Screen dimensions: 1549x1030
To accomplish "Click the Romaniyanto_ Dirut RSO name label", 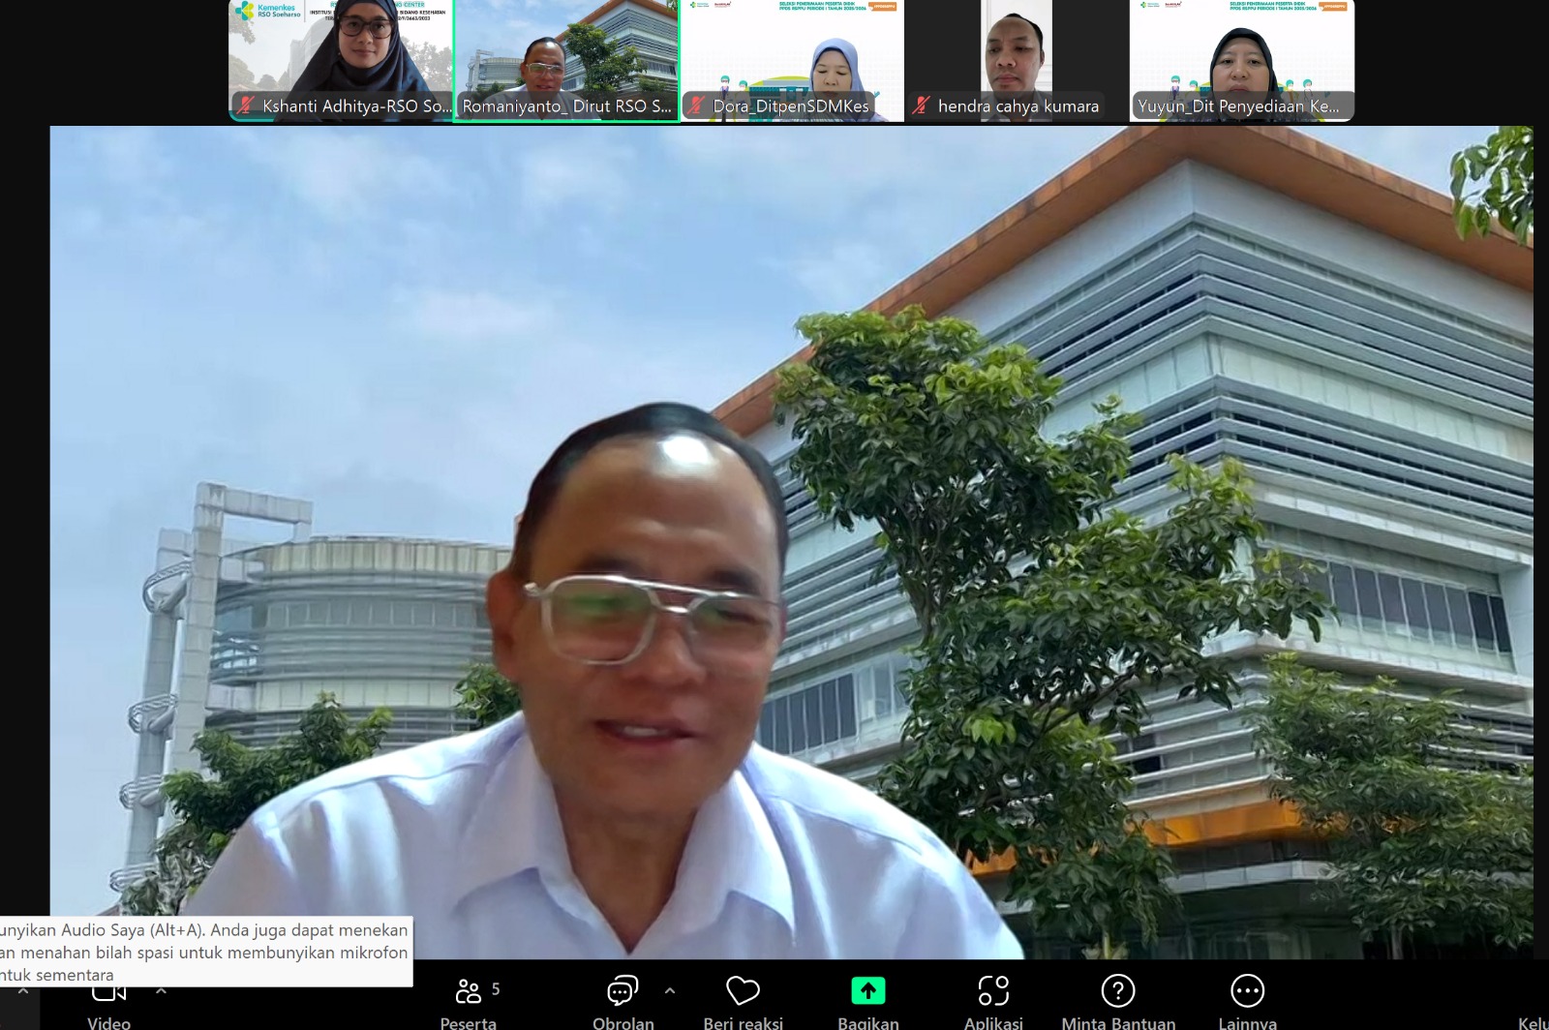I will (x=566, y=106).
